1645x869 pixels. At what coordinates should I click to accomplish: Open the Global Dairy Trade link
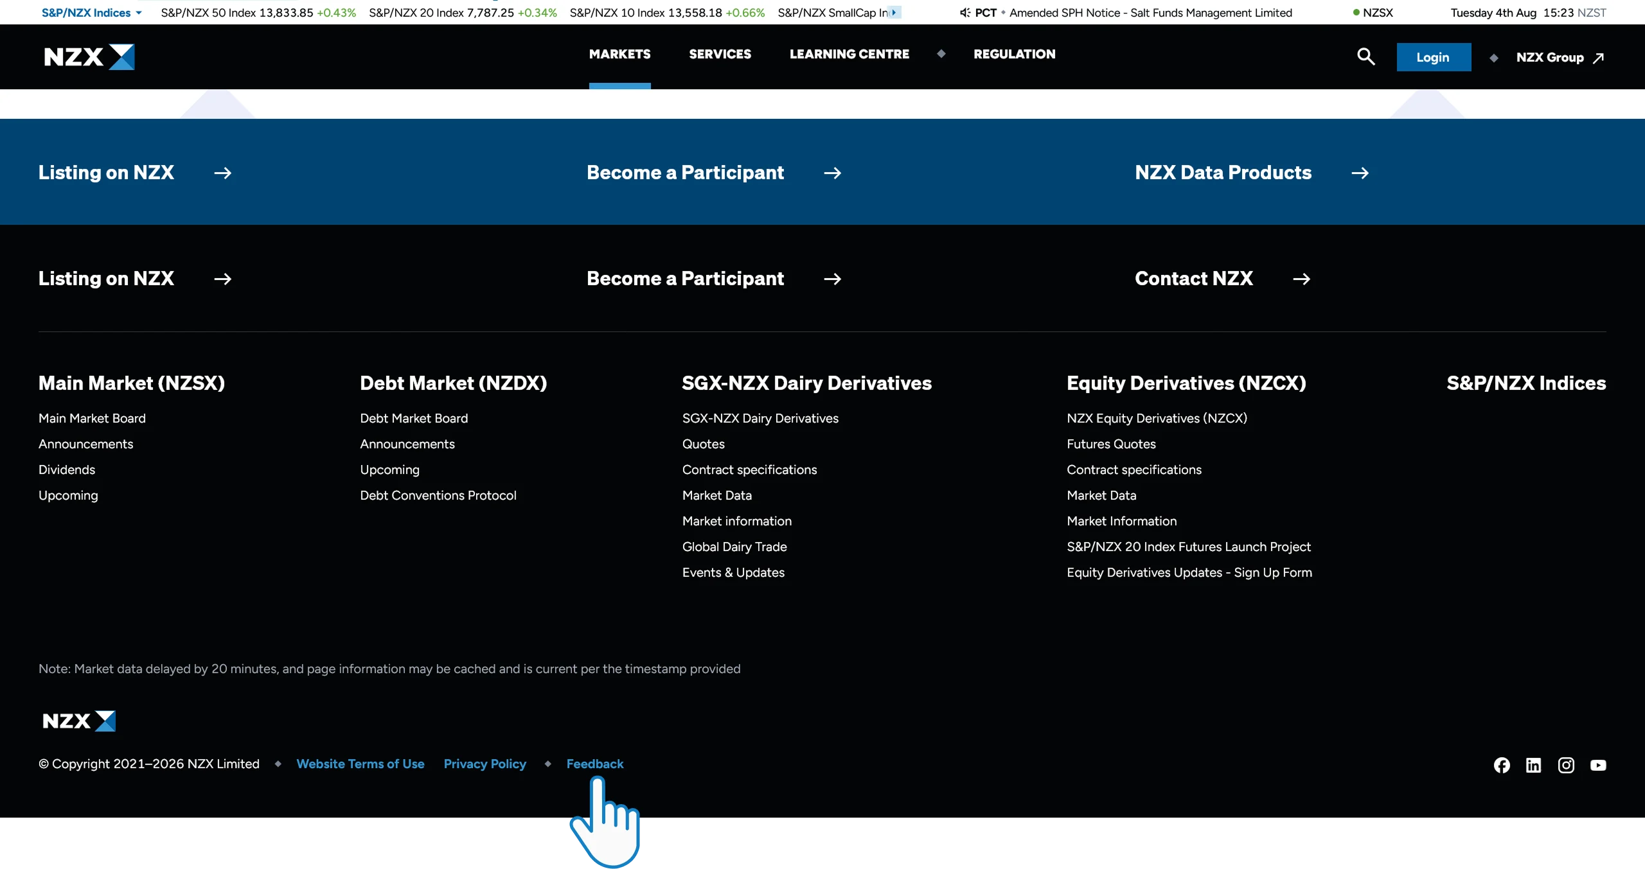point(734,547)
